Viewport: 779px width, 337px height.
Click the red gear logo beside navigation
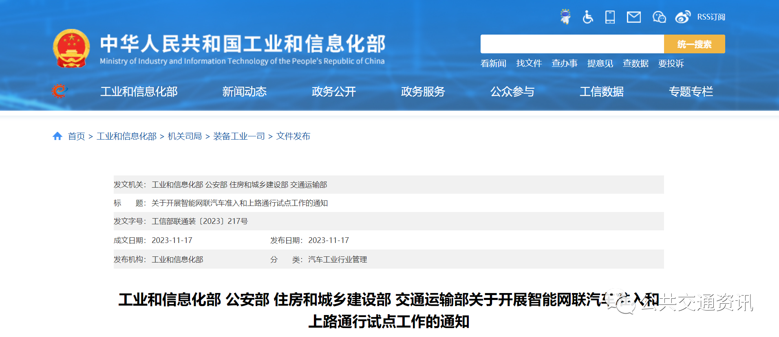pyautogui.click(x=59, y=91)
